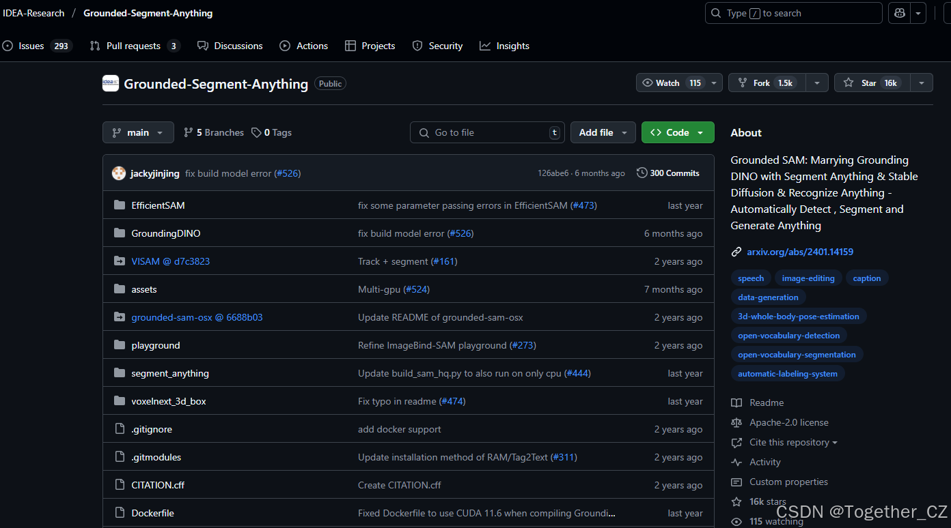Click the Apache-2.0 license scale icon
This screenshot has height=528, width=951.
[x=736, y=422]
